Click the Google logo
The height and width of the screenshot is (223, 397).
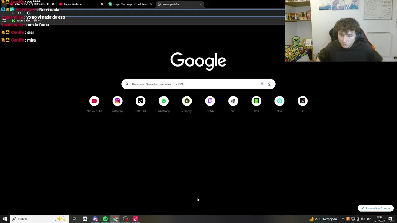click(198, 61)
